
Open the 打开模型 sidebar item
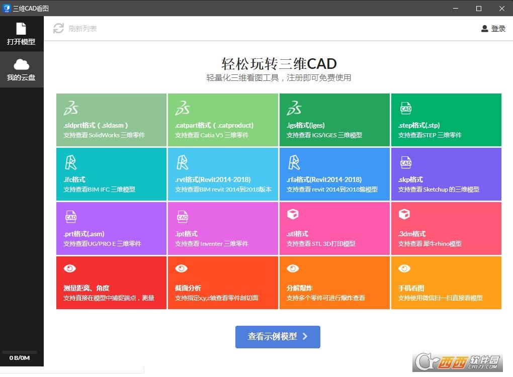coord(22,34)
